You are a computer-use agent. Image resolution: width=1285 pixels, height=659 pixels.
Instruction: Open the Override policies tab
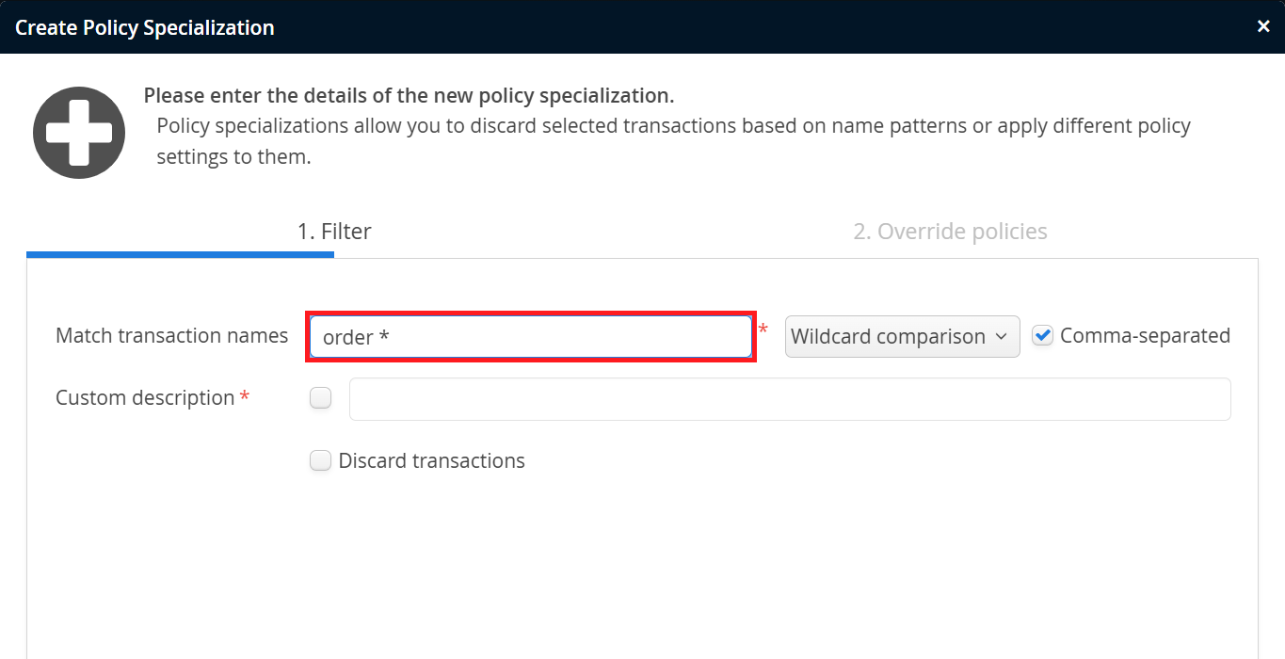(950, 232)
